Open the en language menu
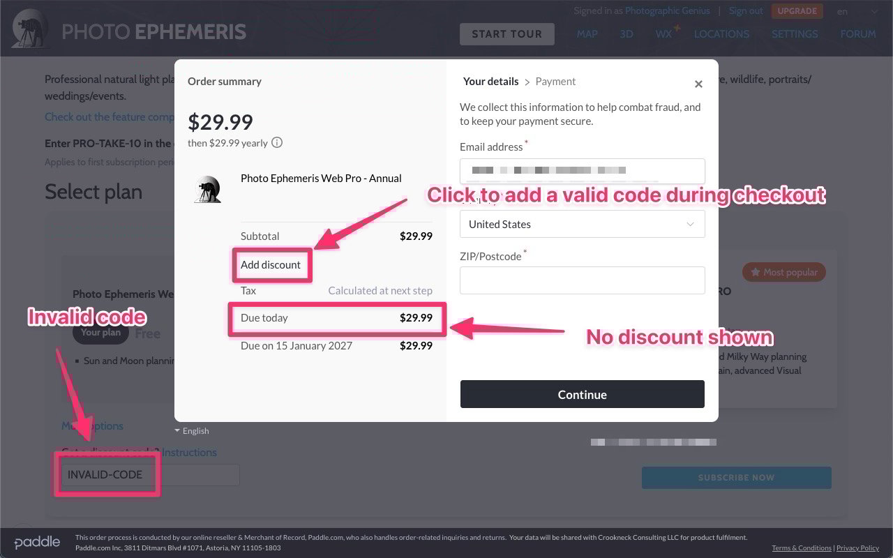Viewport: 893px width, 558px height. click(843, 11)
